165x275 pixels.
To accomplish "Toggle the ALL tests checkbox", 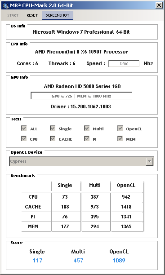I will pos(24,128).
